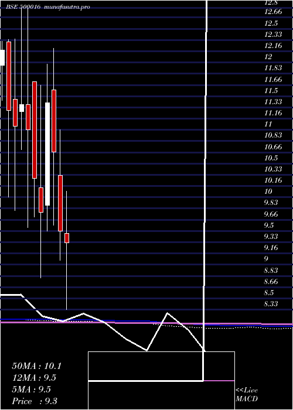Click the 11.16 price axis label
Viewport: 293px width, 410px height.
273,113
